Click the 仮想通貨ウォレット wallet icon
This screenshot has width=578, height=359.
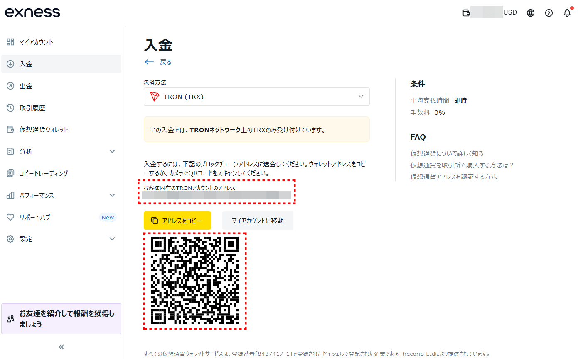point(11,129)
